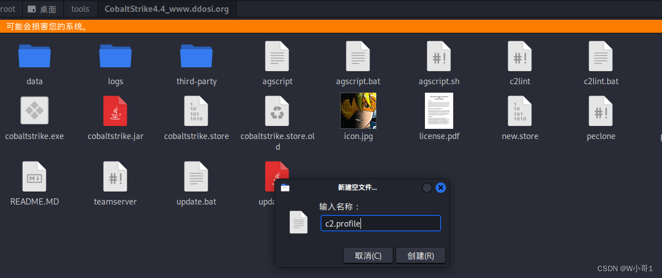Select the update.bat file icon

196,176
